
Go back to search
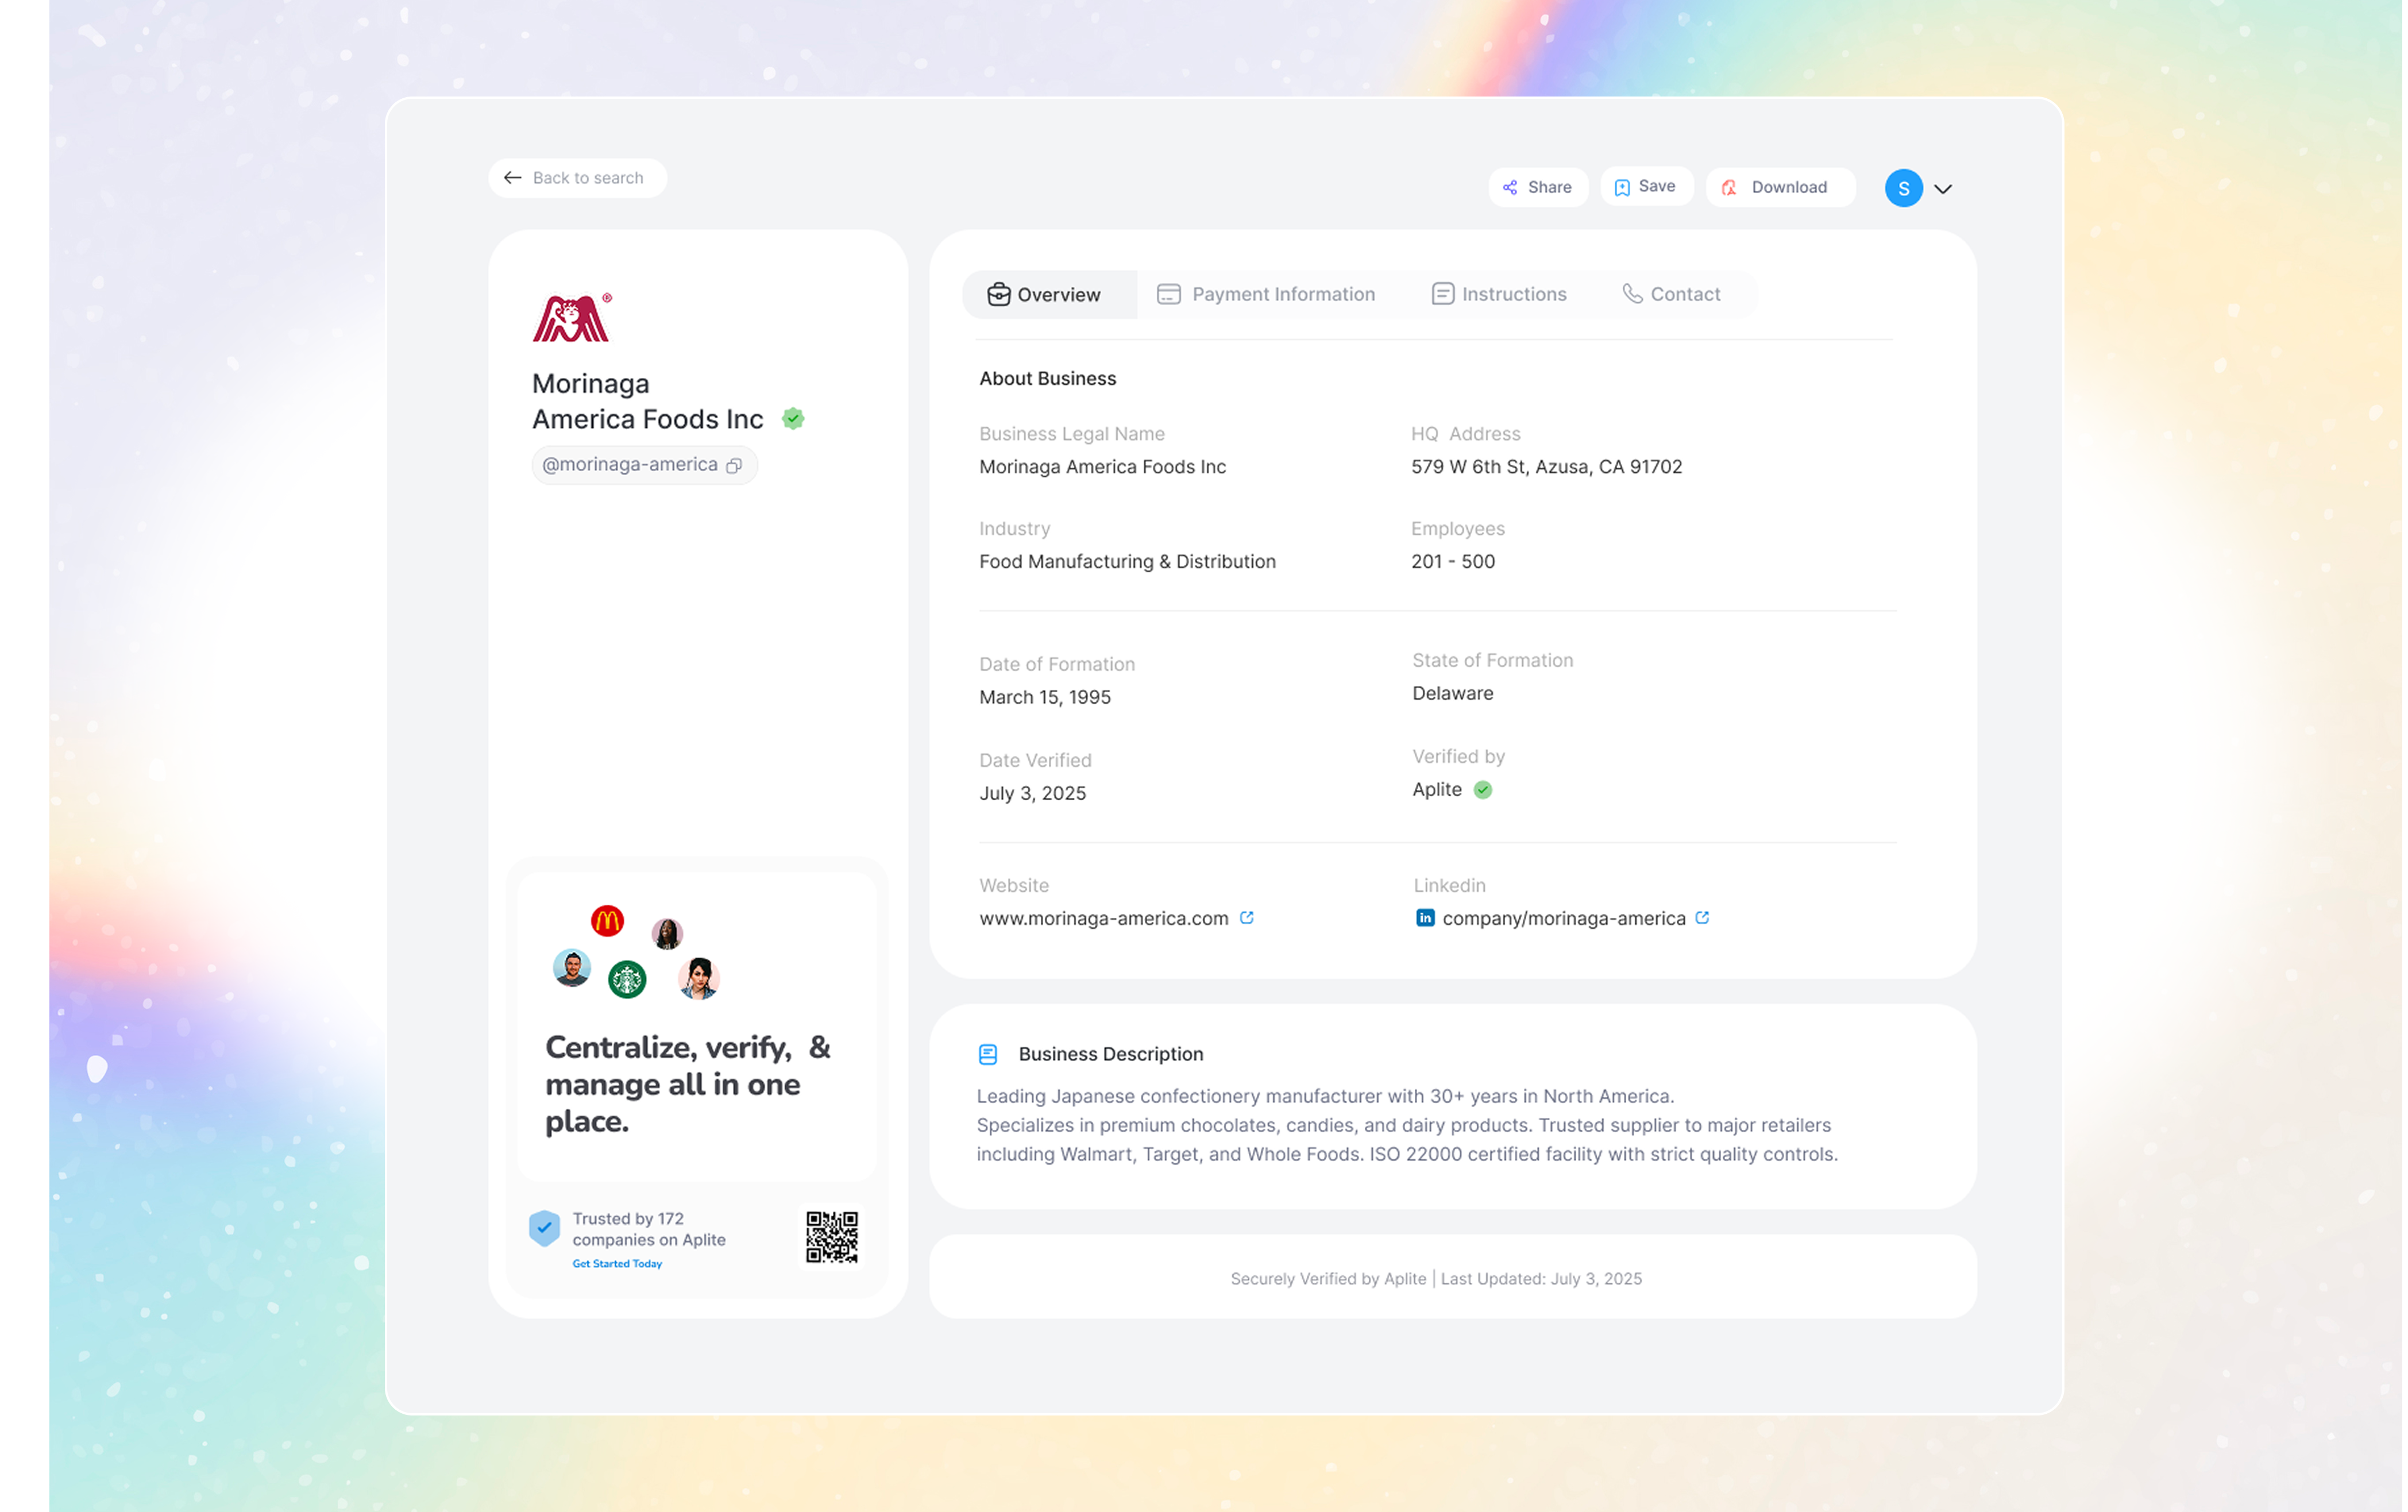coord(577,178)
